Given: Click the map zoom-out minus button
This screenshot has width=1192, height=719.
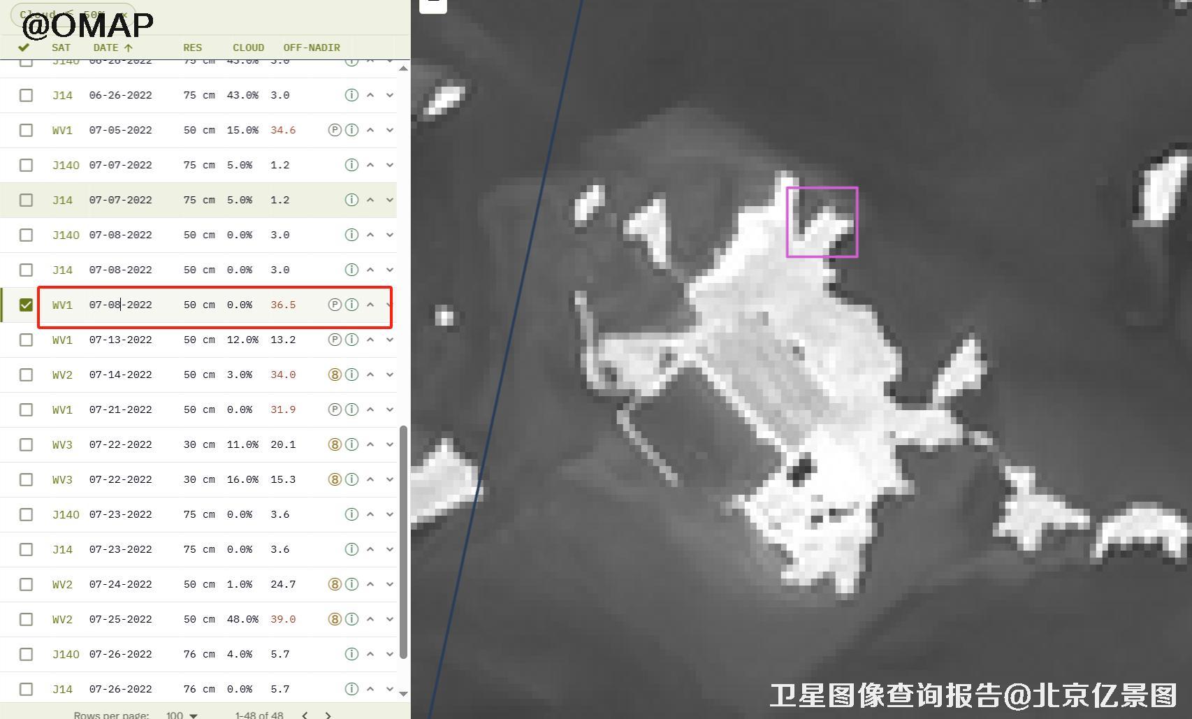Looking at the screenshot, I should click(x=433, y=4).
